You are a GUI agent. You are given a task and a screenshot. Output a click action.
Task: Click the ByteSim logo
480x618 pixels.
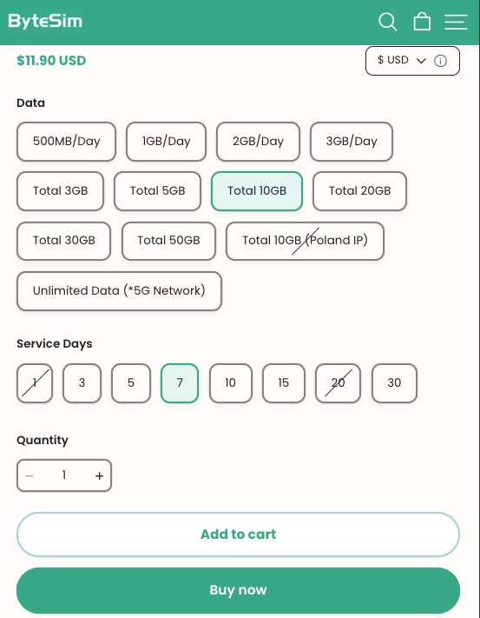45,21
